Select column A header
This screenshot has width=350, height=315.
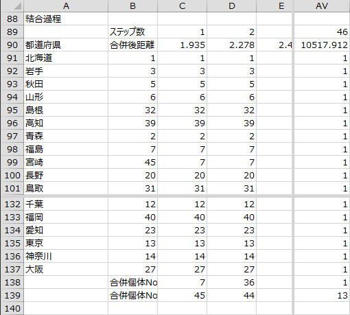[x=66, y=5]
